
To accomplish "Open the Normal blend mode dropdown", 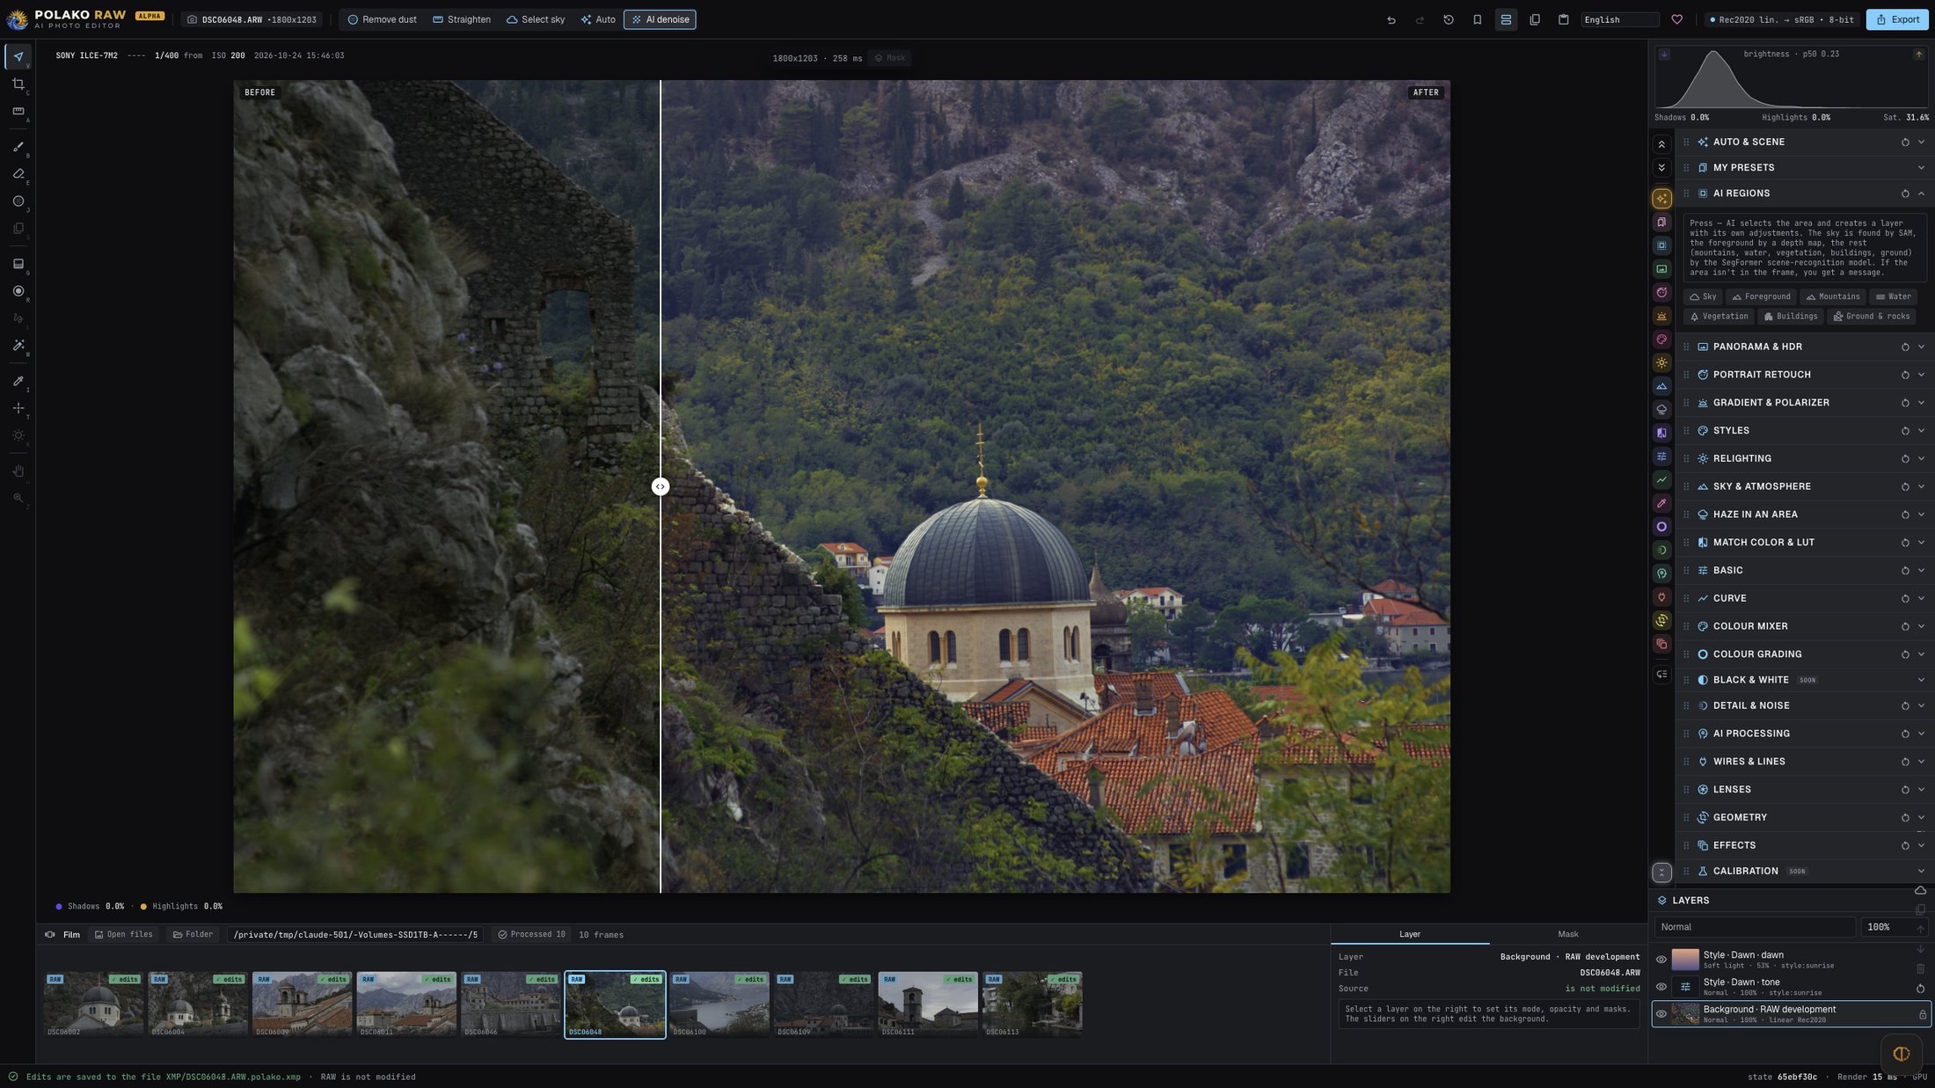I will coord(1754,927).
